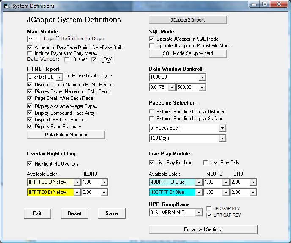The image size is (291, 243).
Task: Open the #BBFFFF Lt Blue color dropdown
Action: [x=199, y=182]
